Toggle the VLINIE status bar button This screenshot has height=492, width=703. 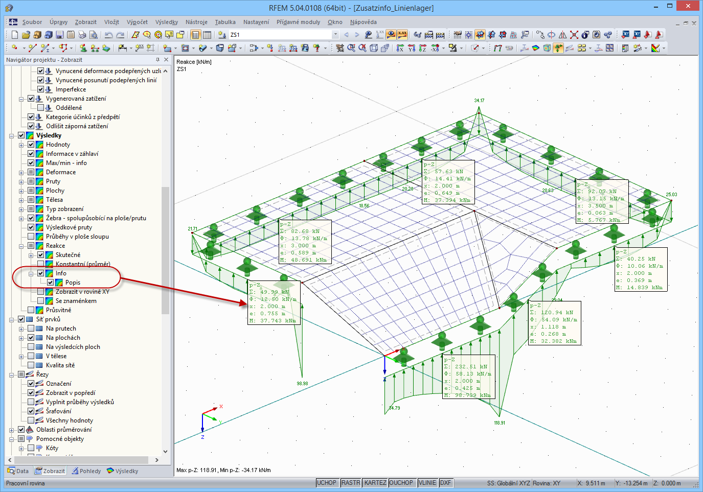tap(427, 483)
